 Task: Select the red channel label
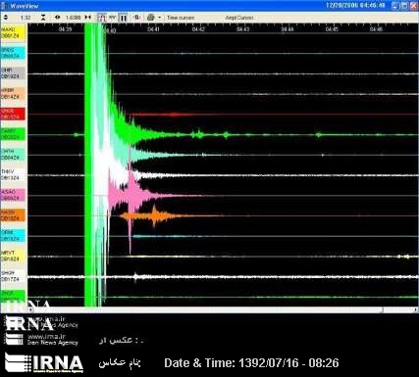13,114
